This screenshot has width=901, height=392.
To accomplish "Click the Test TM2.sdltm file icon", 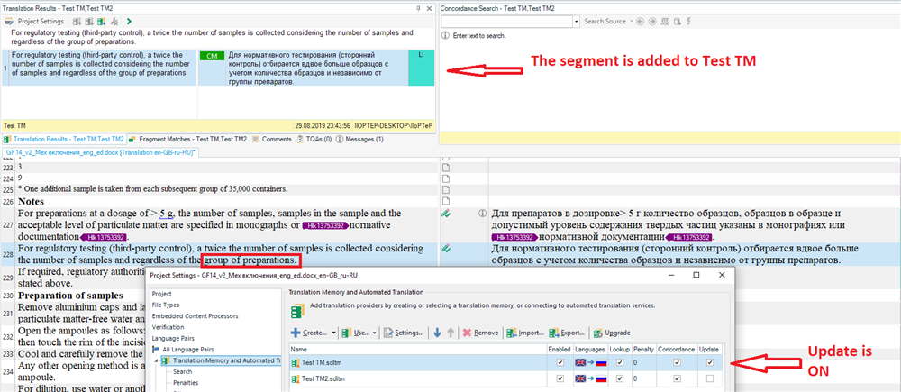I will [x=296, y=378].
